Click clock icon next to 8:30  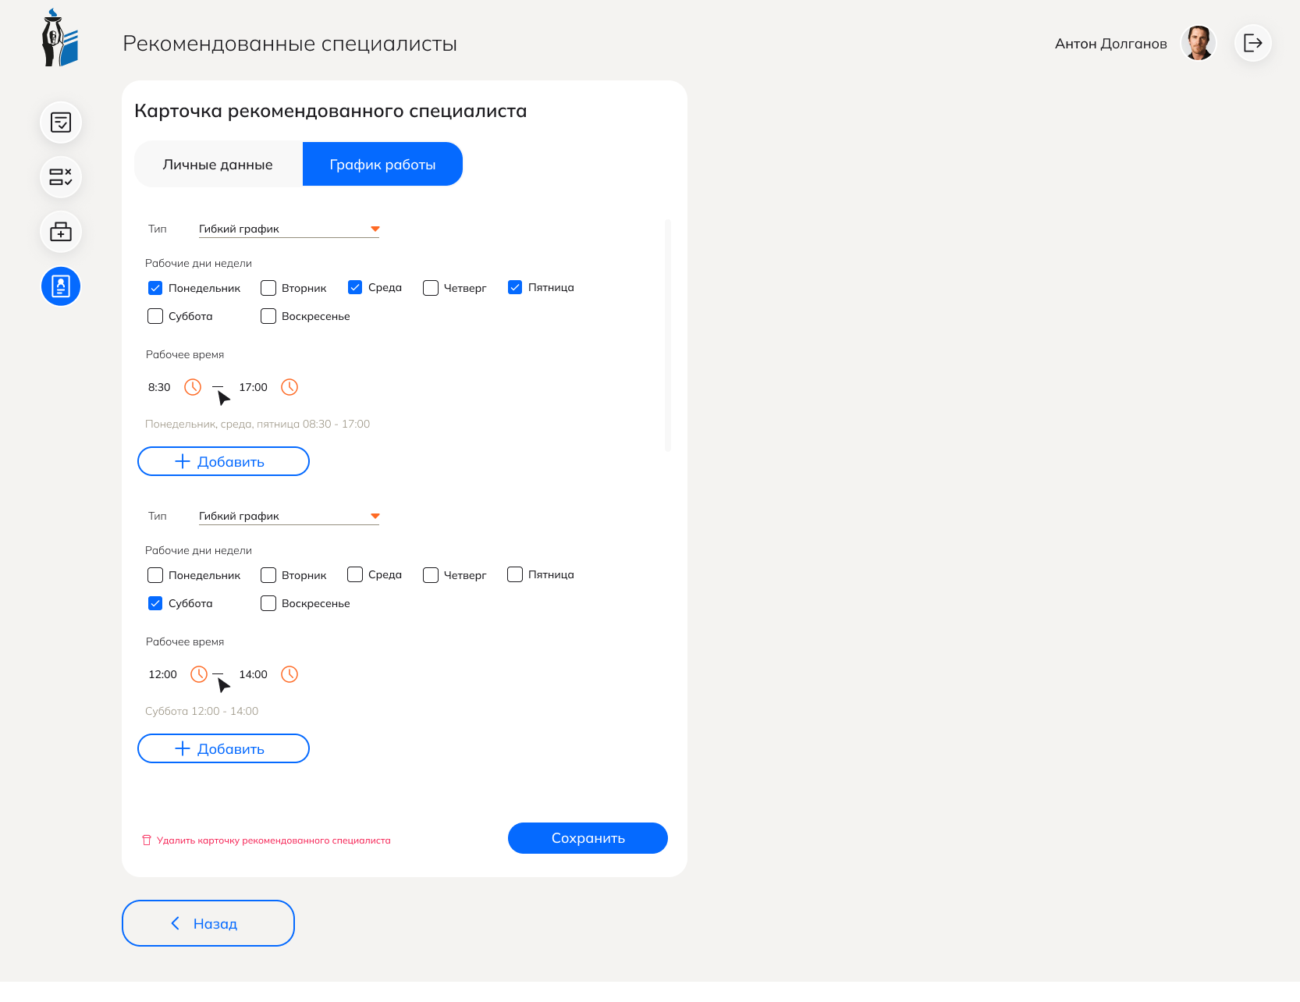click(193, 387)
